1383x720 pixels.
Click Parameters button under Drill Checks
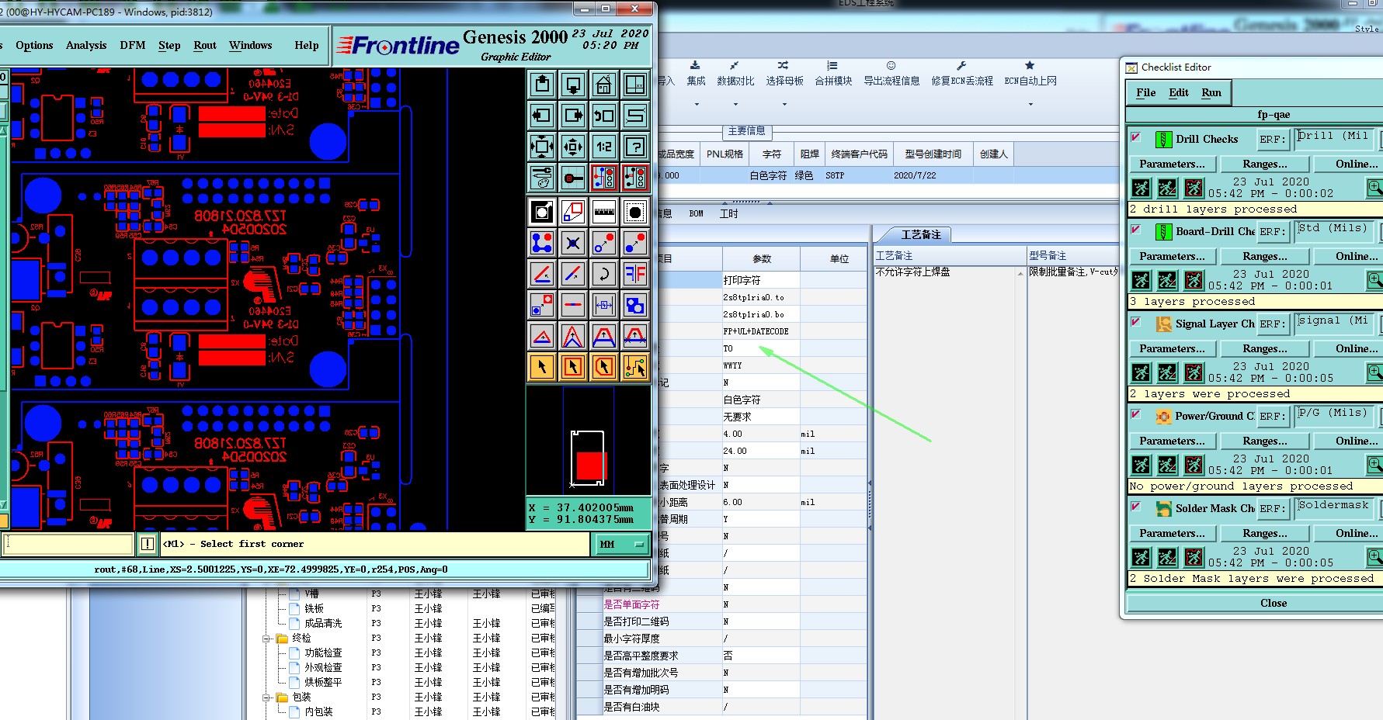(x=1172, y=164)
